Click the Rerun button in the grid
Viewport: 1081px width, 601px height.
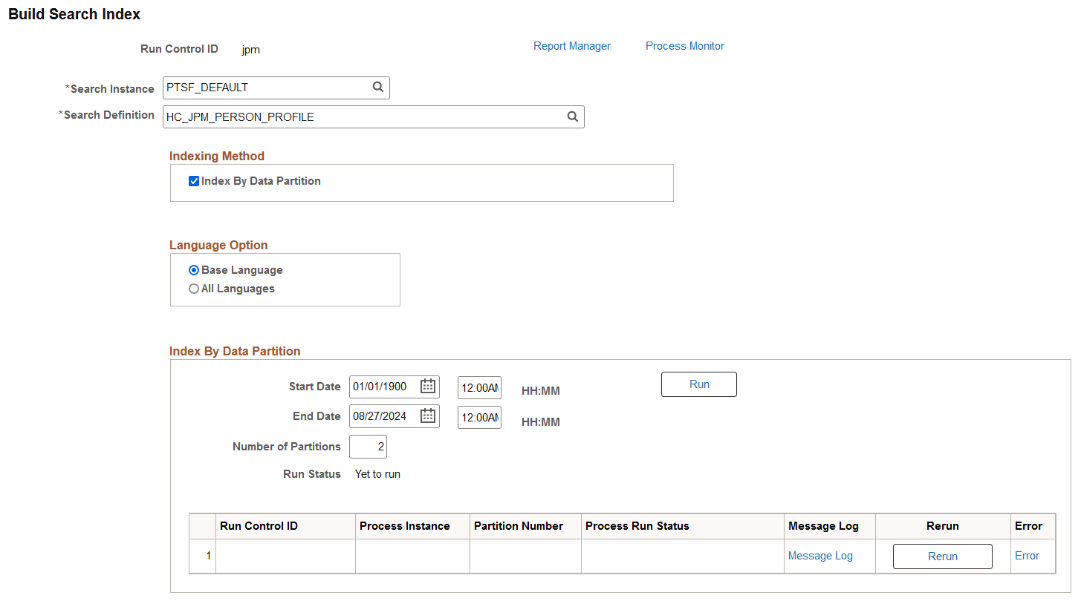click(x=942, y=556)
